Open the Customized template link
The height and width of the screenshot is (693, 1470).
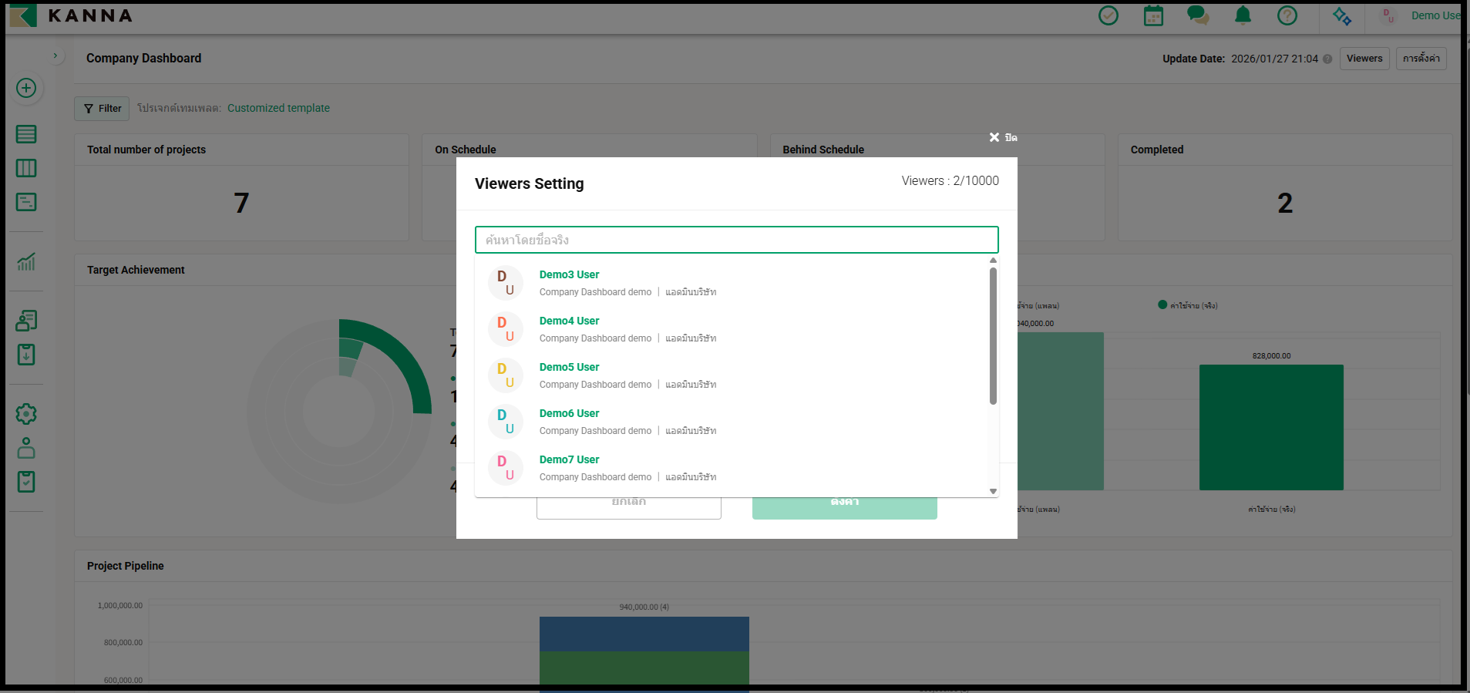click(x=278, y=108)
